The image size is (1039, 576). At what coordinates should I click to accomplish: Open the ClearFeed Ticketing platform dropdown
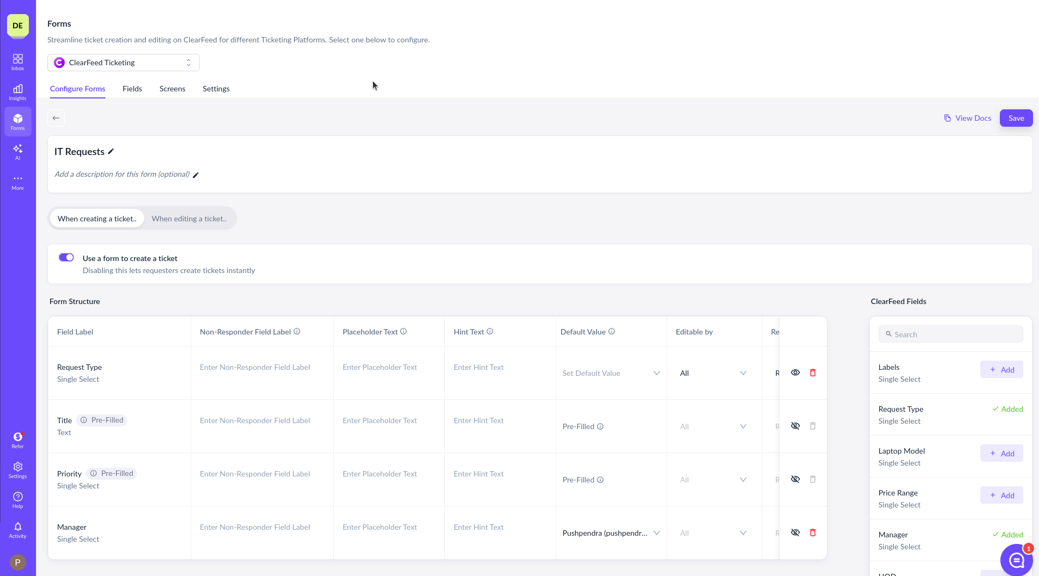point(123,62)
